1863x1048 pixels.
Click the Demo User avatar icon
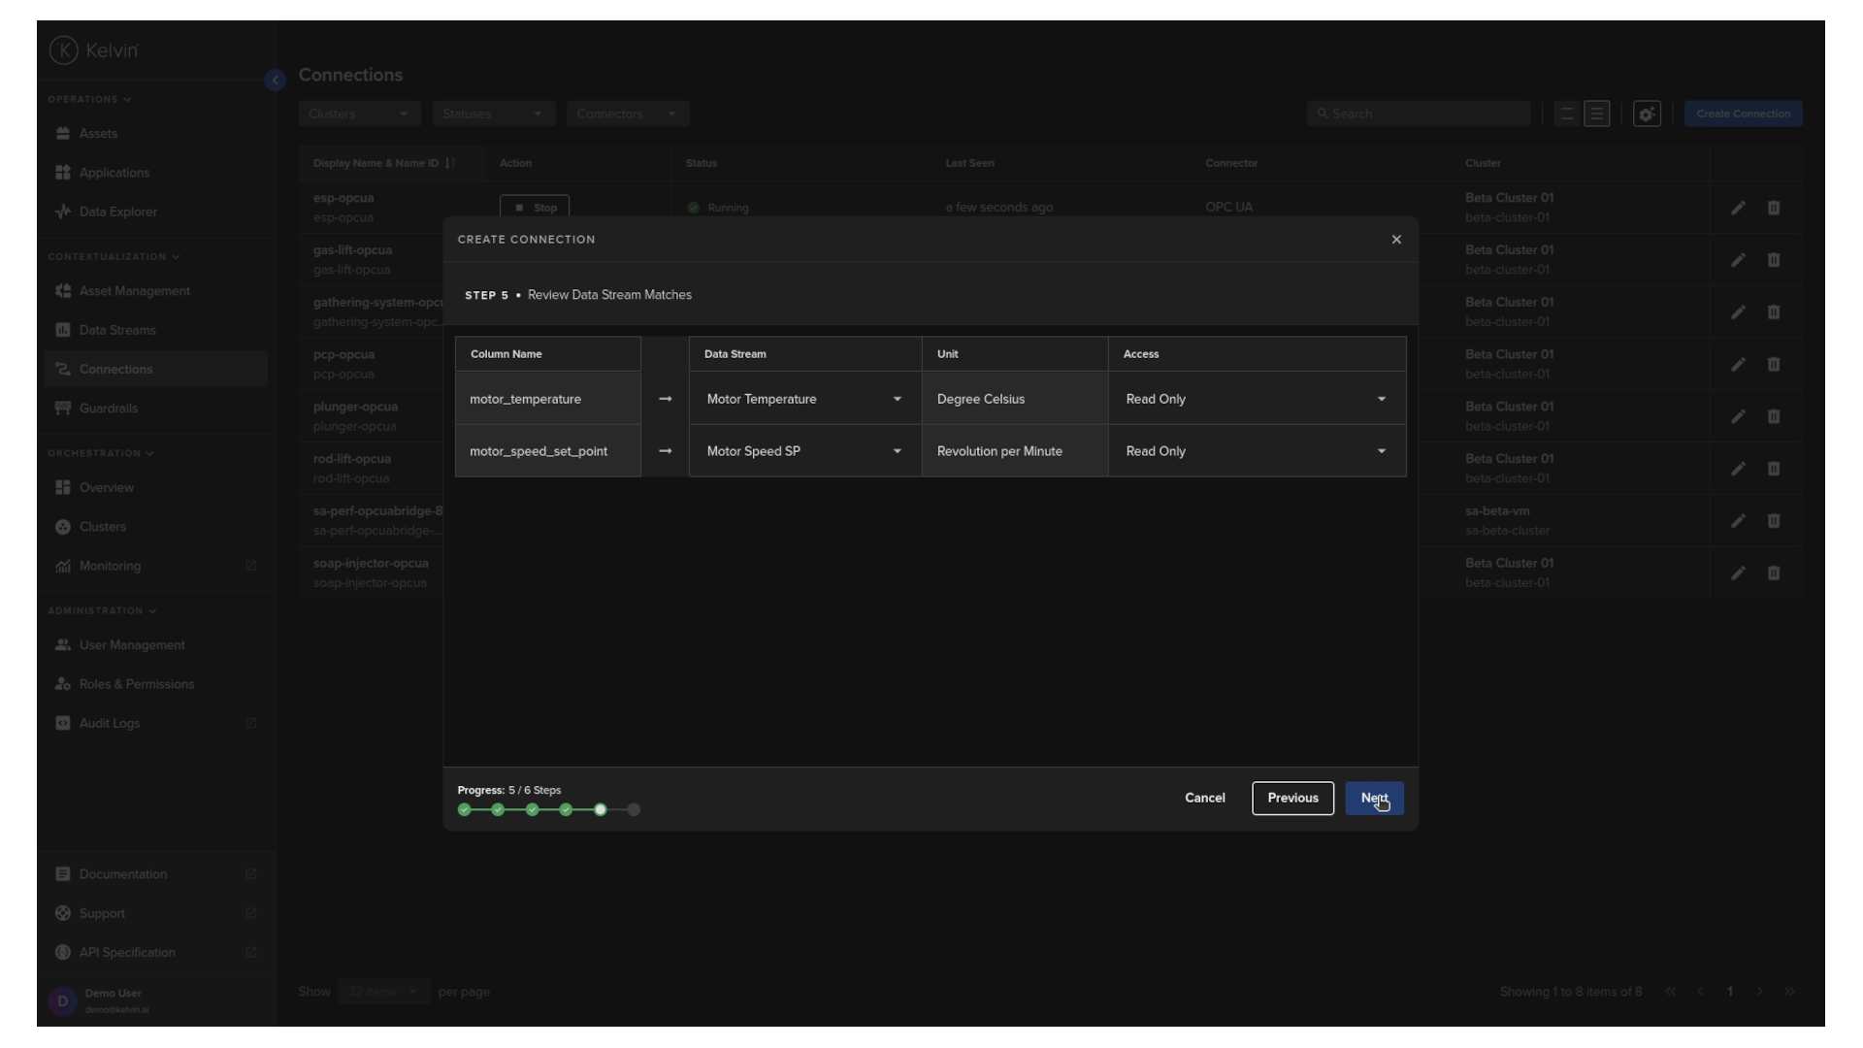tap(63, 1000)
